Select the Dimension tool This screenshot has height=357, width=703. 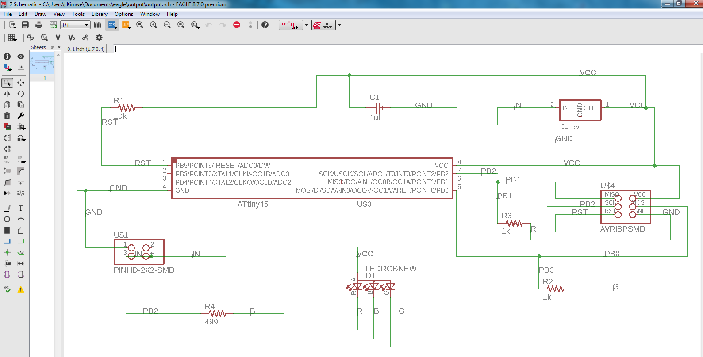(21, 263)
